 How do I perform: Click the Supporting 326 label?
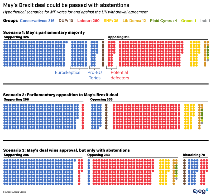(x=16, y=37)
